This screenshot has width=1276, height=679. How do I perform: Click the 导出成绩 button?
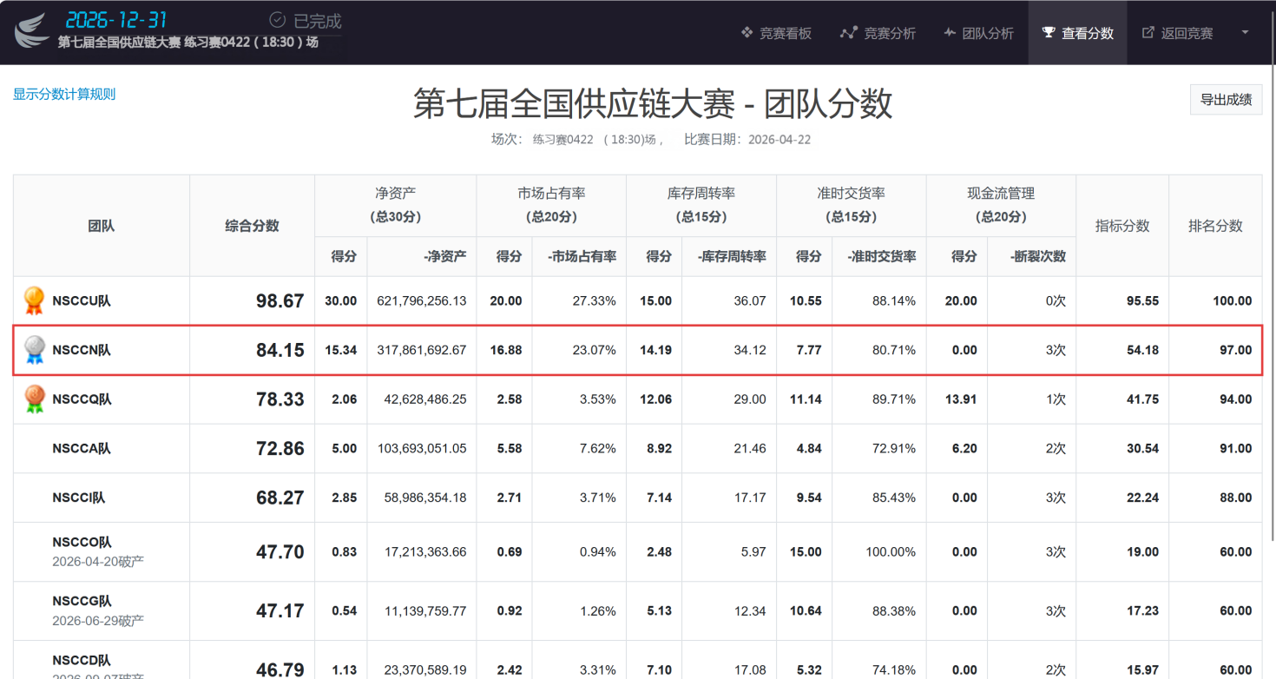(1226, 100)
